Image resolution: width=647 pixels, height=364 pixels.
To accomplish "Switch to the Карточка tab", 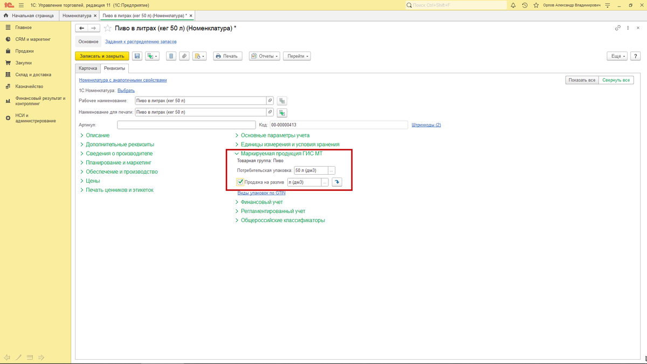I will tap(88, 68).
